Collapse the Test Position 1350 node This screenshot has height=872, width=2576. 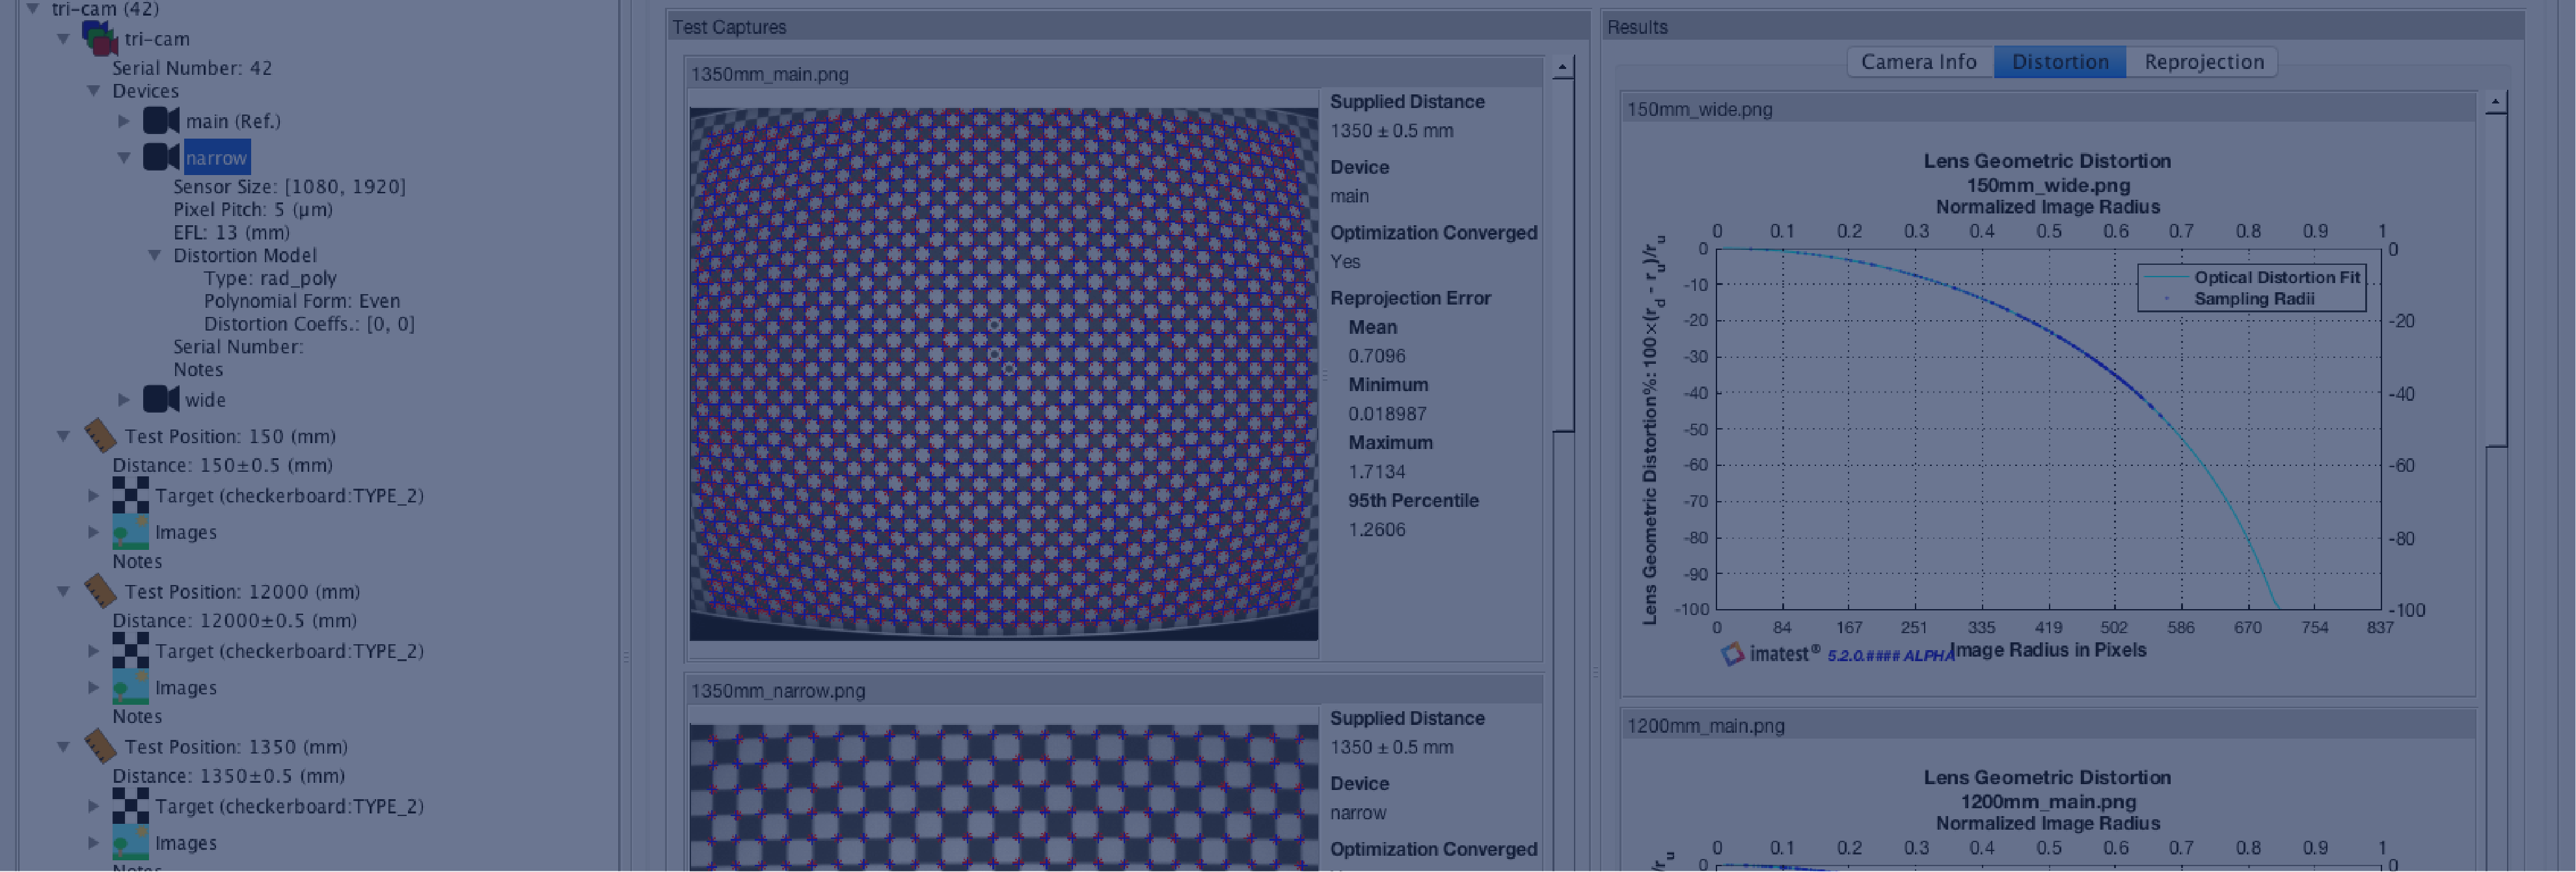63,746
